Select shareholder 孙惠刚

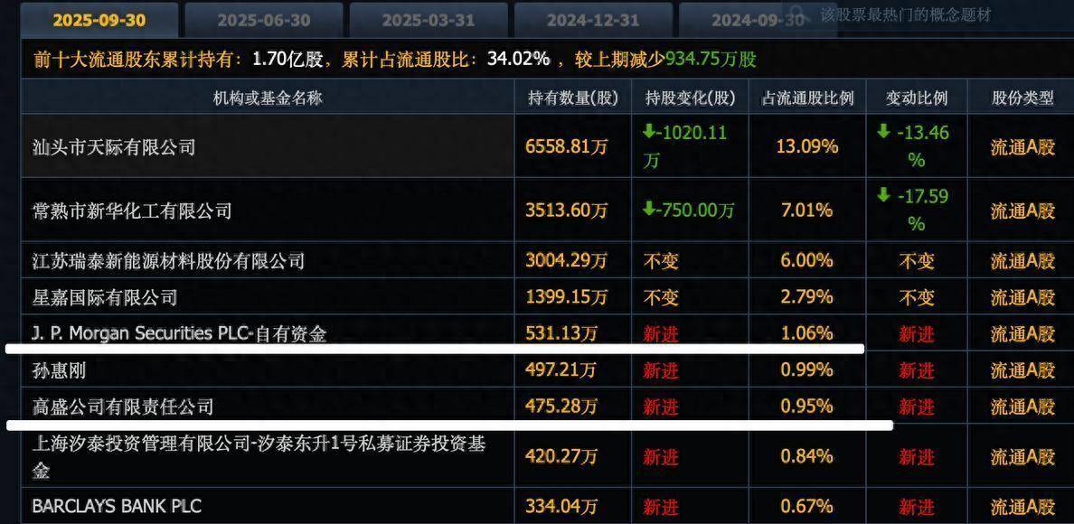(x=59, y=370)
